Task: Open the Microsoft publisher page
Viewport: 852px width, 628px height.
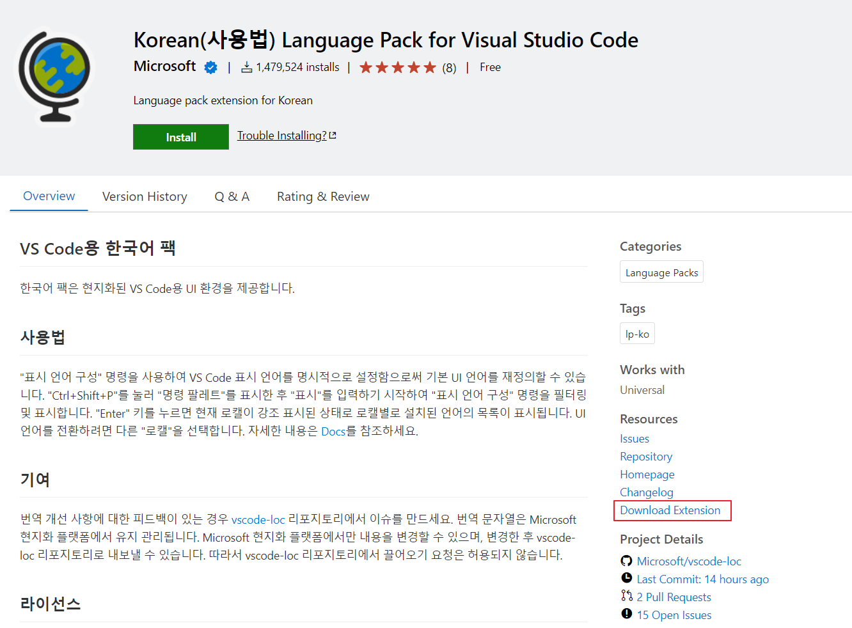Action: pyautogui.click(x=164, y=67)
